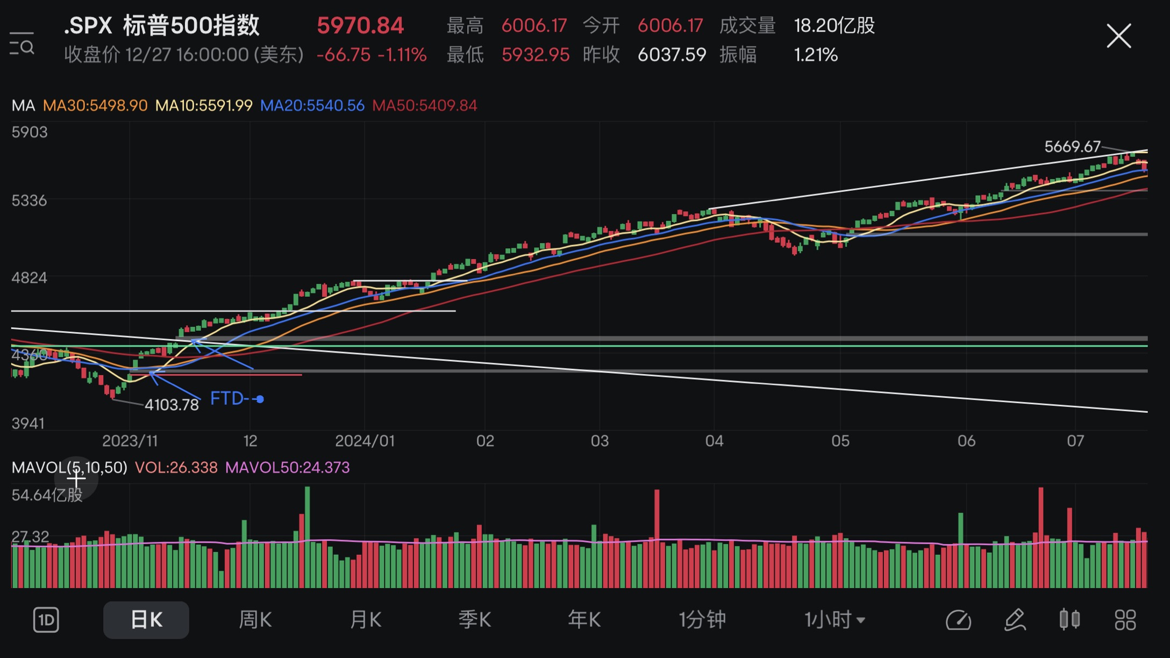Click the MA20:5540.56 indicator label
1170x658 pixels.
pos(312,105)
